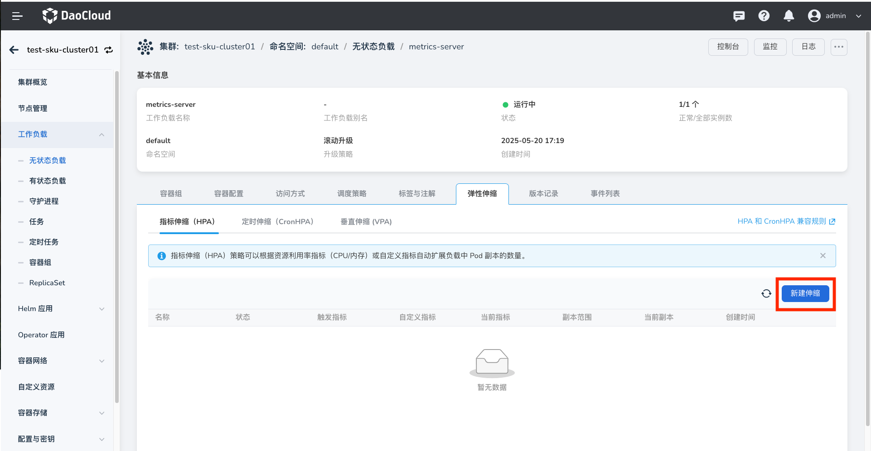Image resolution: width=871 pixels, height=451 pixels.
Task: Collapse the 工作负载 sidebar section
Action: point(102,134)
